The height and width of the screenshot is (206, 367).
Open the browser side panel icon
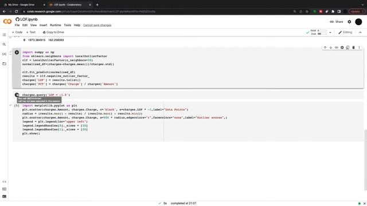(x=339, y=11)
